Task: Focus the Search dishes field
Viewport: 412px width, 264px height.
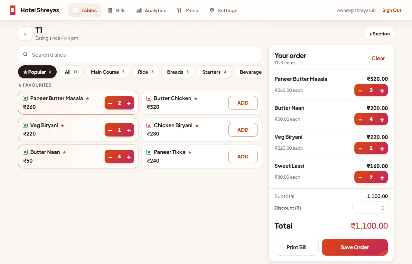Action: 140,54
